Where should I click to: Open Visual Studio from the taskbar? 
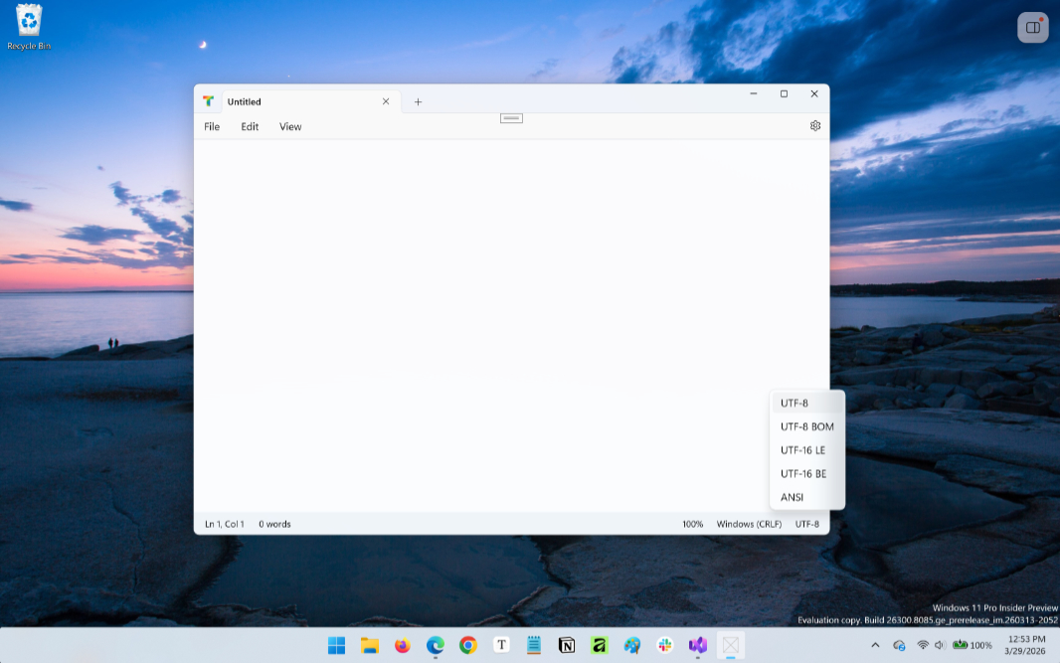click(698, 645)
